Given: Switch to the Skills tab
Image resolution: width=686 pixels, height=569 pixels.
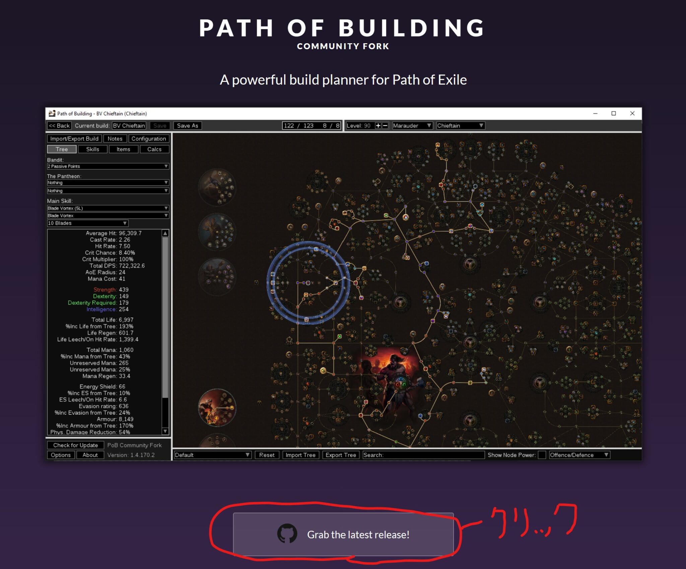Looking at the screenshot, I should (92, 149).
